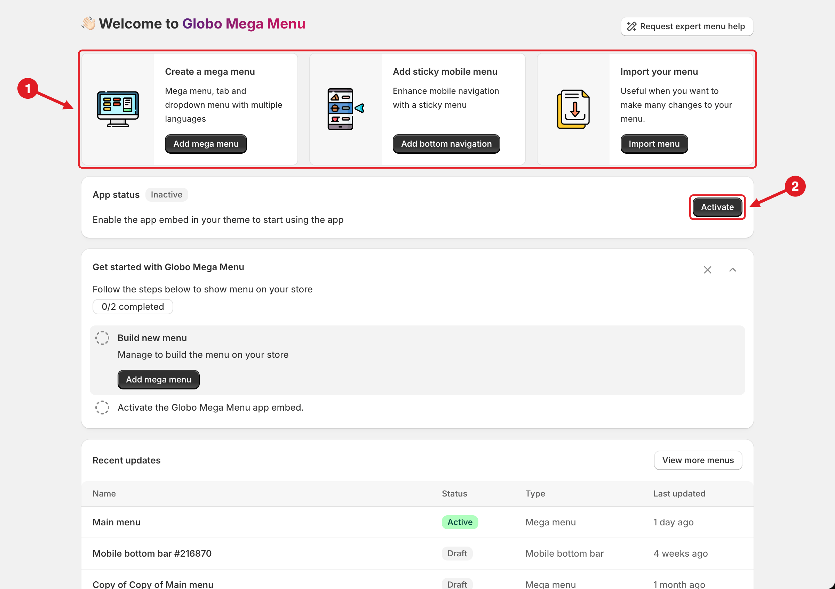The image size is (835, 589).
Task: Click the Inactive app status badge
Action: pos(167,195)
